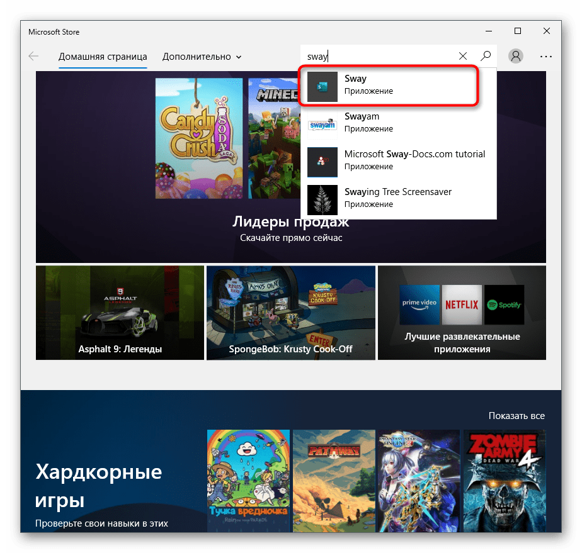Open the three-dot more menu

pos(546,57)
